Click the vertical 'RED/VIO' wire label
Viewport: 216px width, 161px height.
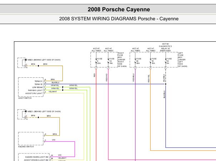coord(106,77)
